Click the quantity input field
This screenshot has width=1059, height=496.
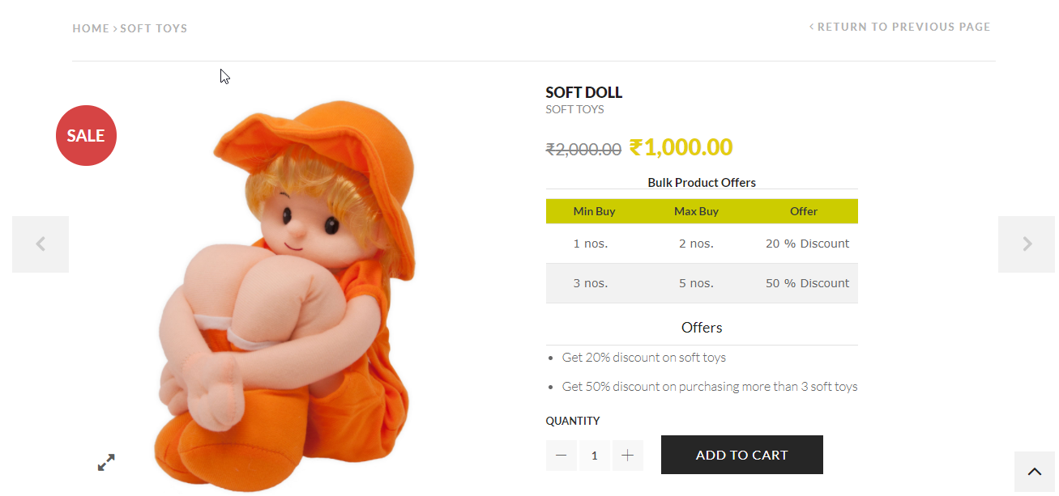tap(594, 456)
